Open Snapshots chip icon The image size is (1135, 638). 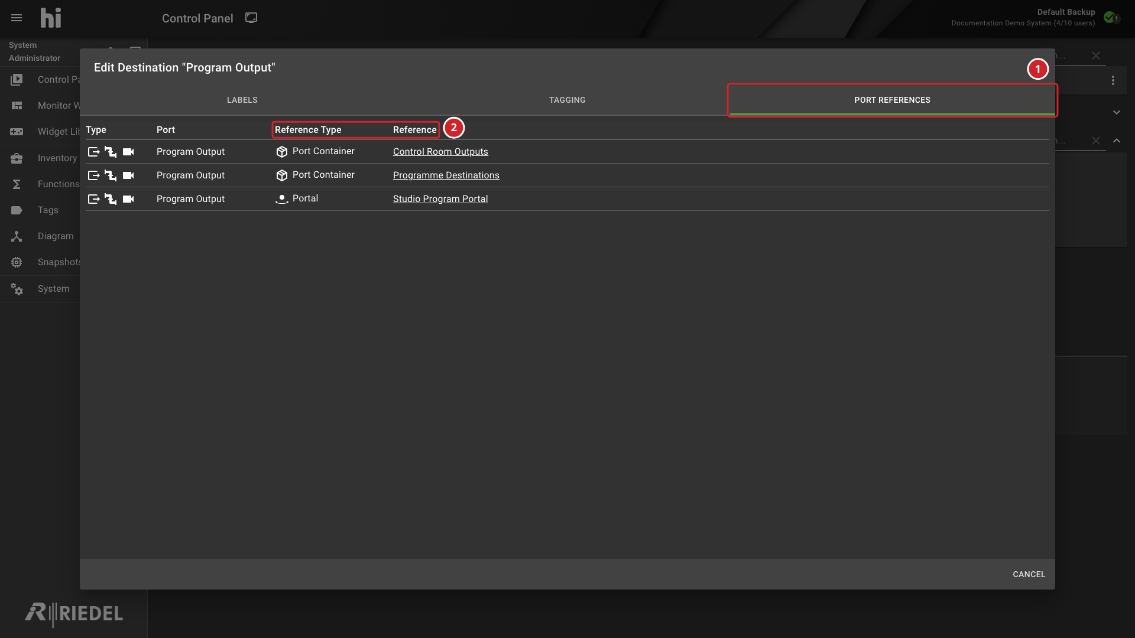[17, 262]
